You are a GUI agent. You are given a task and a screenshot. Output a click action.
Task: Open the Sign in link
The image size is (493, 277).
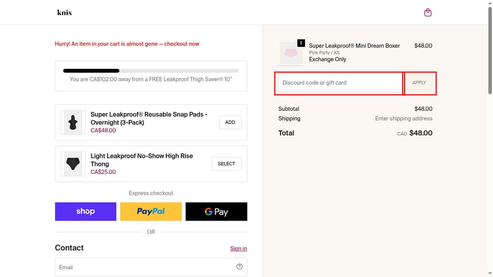[x=239, y=248]
